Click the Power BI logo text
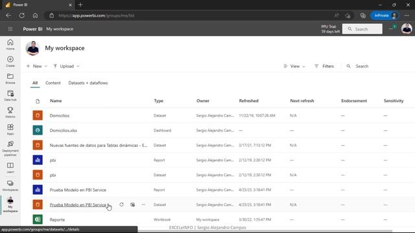 click(32, 28)
